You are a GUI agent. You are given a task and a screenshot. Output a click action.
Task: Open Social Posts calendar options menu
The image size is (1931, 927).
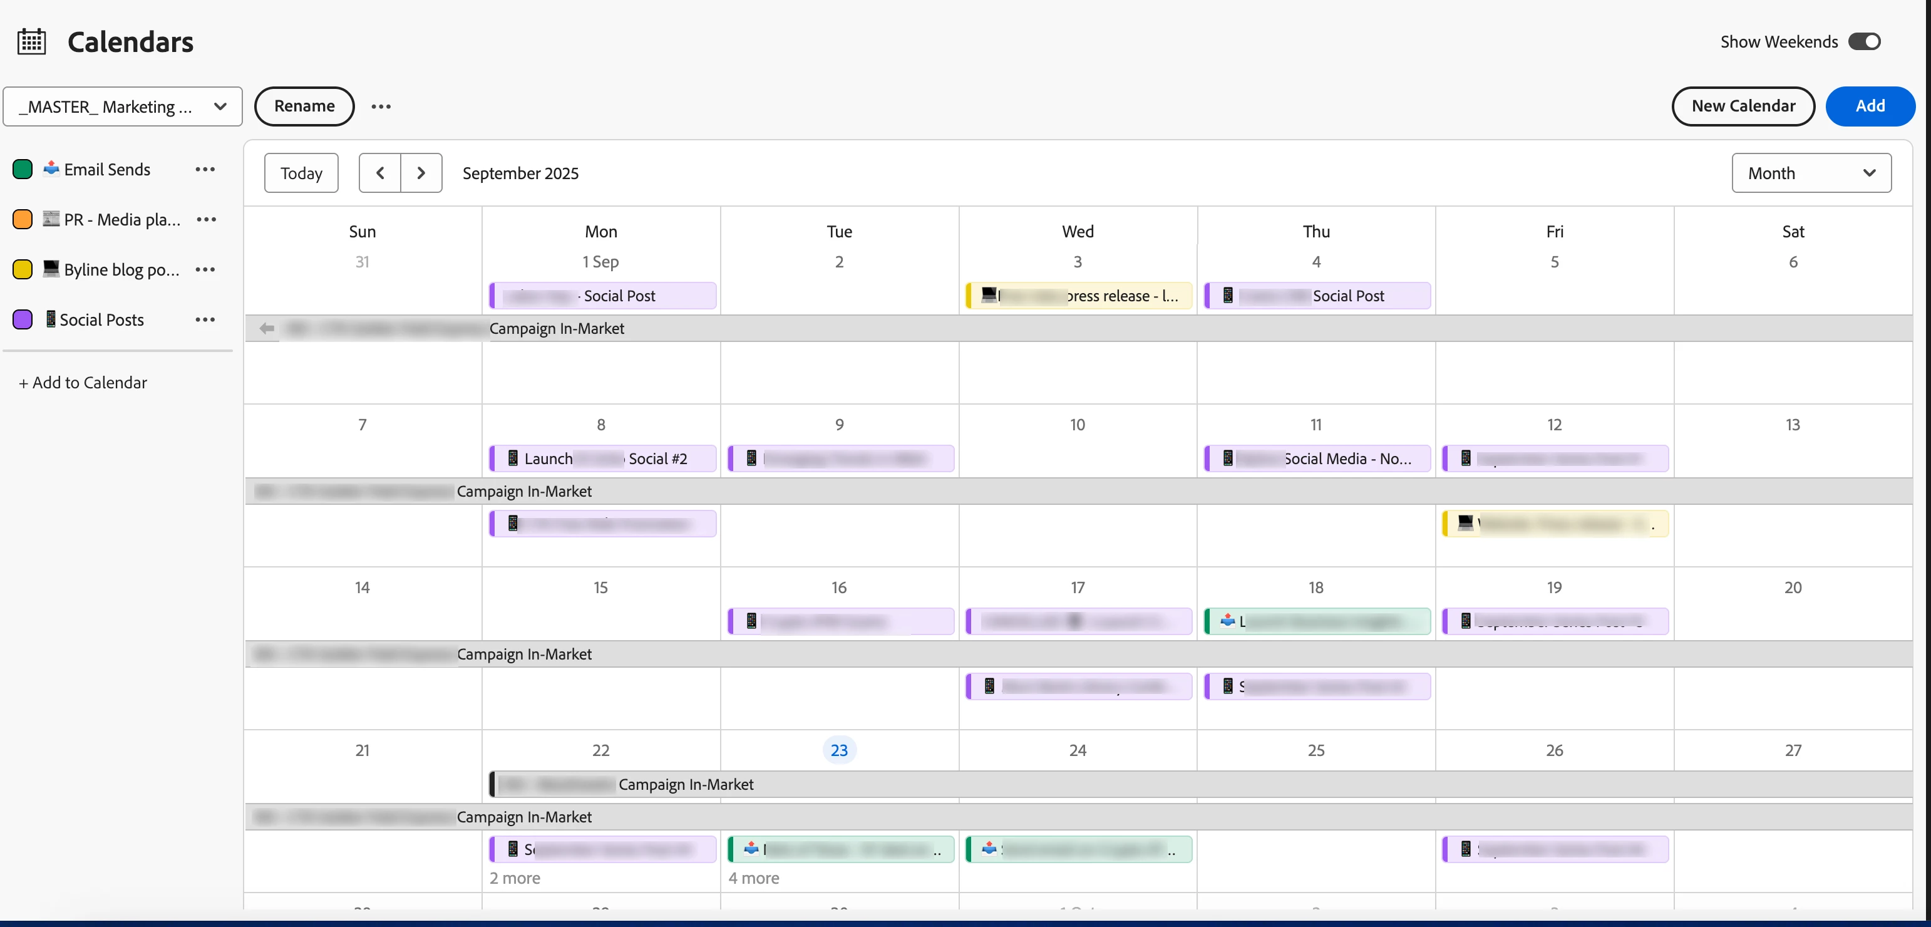pyautogui.click(x=205, y=319)
